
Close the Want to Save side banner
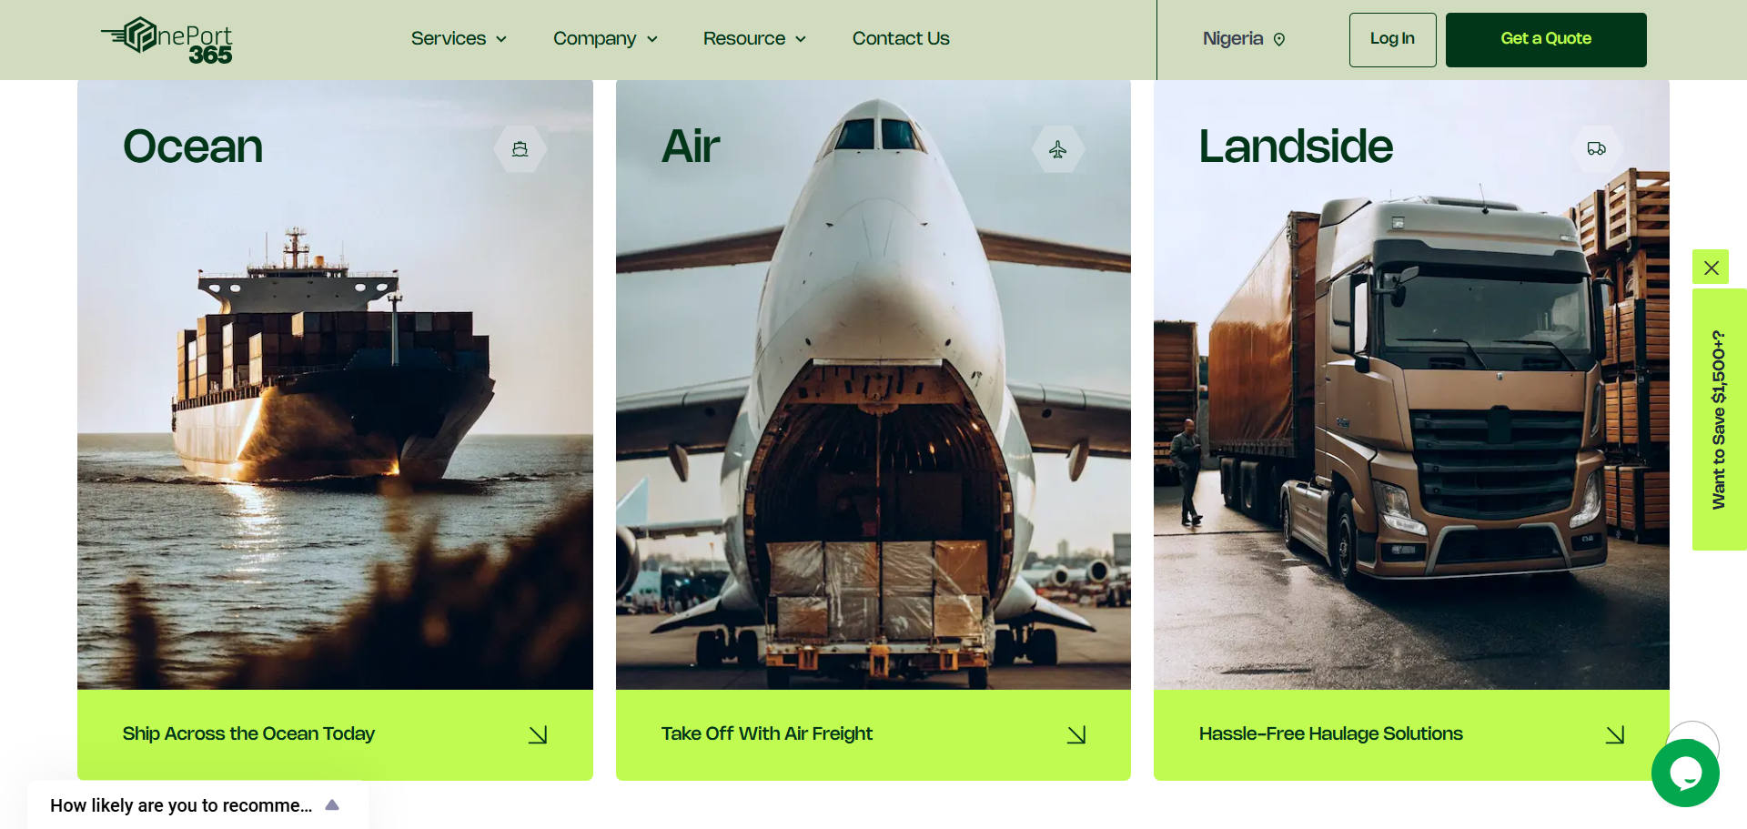(1711, 267)
